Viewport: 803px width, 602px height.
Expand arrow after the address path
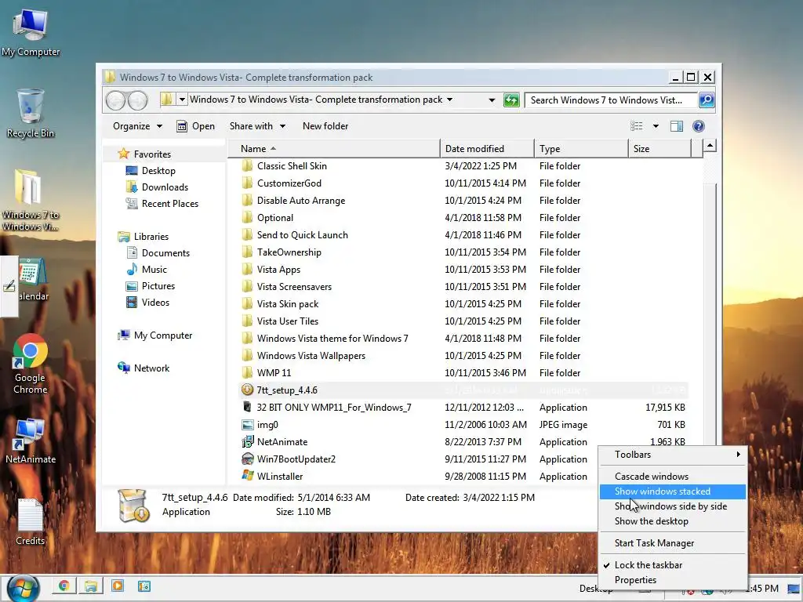point(449,100)
